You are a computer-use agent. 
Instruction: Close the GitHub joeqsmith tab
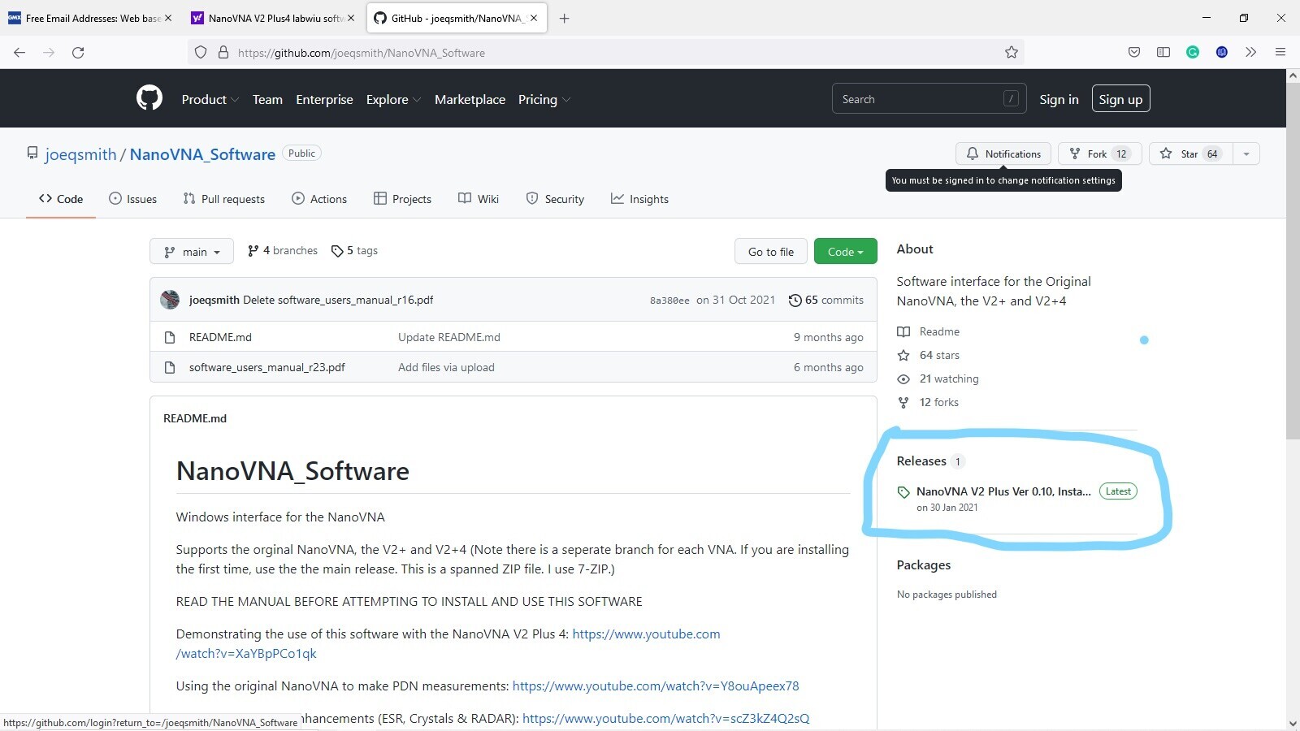[x=534, y=18]
